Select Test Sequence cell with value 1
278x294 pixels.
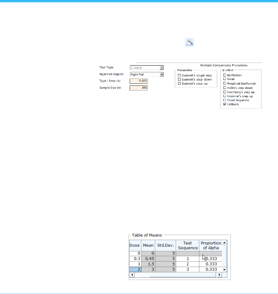[x=187, y=259]
